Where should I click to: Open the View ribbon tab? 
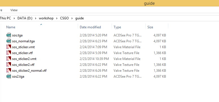click(14, 10)
